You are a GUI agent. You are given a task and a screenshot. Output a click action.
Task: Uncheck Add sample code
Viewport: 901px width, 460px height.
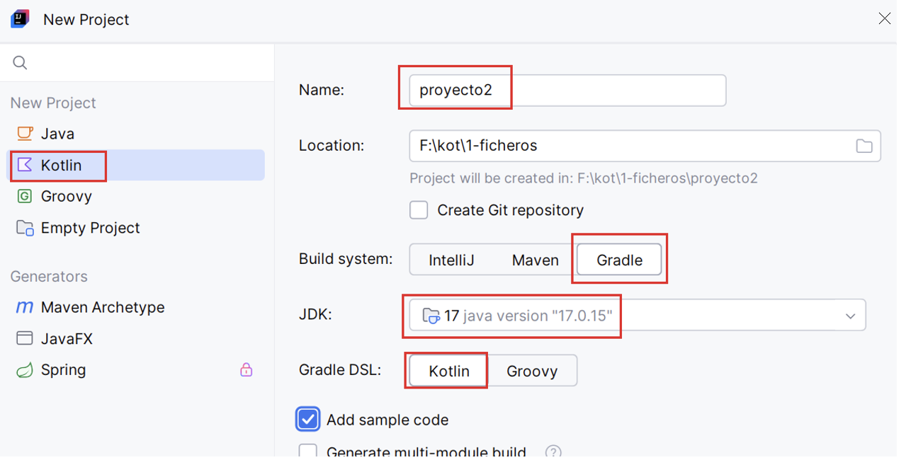pos(308,419)
